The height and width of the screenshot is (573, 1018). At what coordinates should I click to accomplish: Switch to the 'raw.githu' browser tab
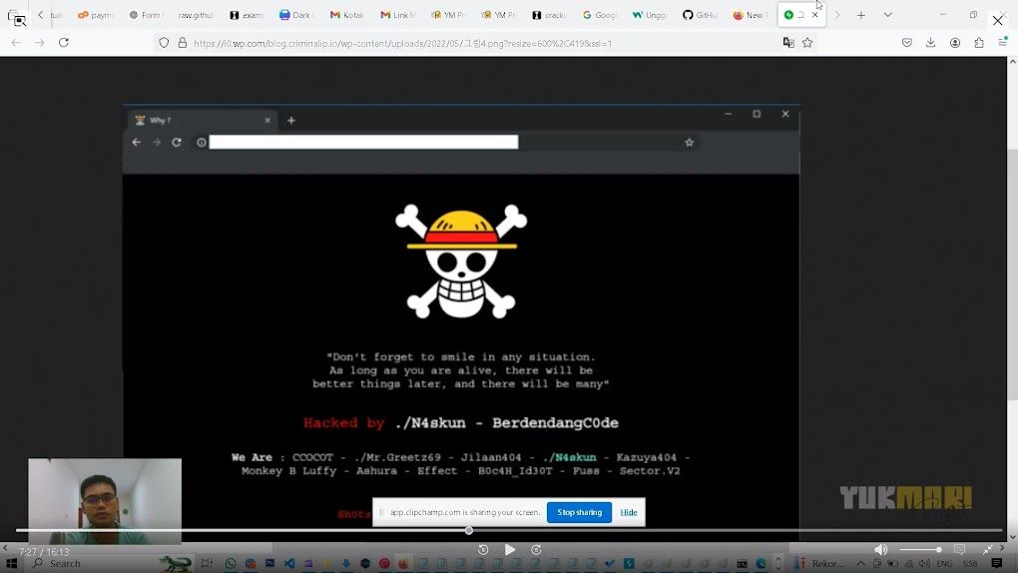(196, 15)
